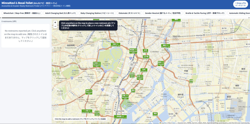Enable the Ostomate filter chip
Viewport: 250px width, 124px height.
point(129,13)
